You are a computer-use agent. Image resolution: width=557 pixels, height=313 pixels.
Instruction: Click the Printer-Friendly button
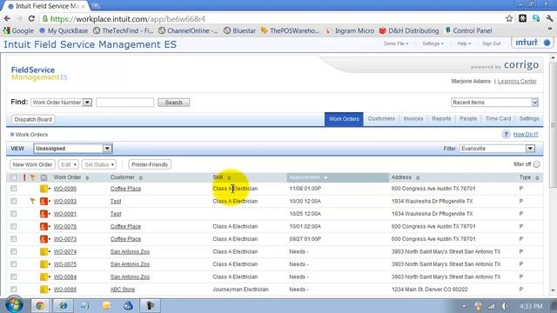[150, 164]
